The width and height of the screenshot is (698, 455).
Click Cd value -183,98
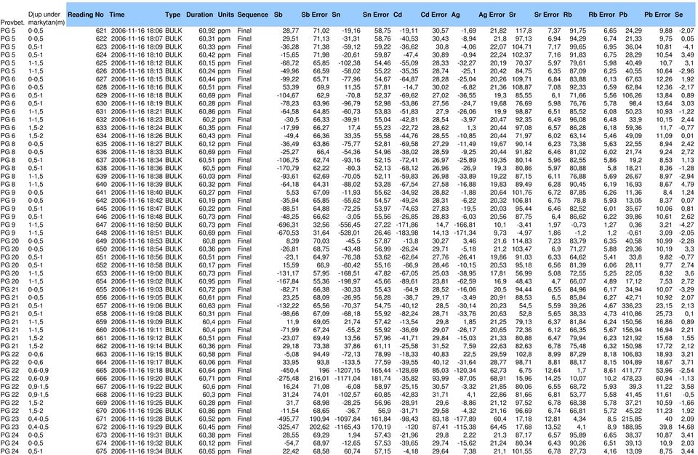pos(407,233)
